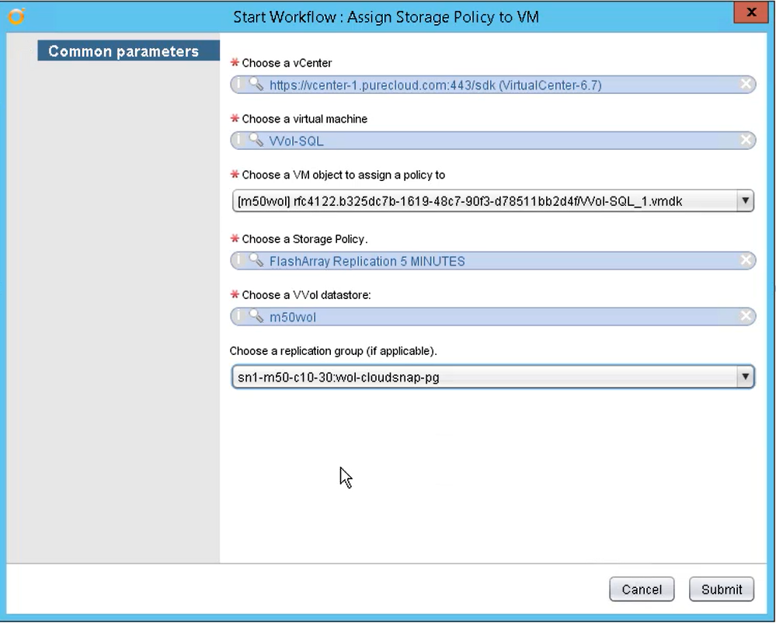776x623 pixels.
Task: Clear the VVol-SQL virtual machine selection
Action: tap(746, 140)
